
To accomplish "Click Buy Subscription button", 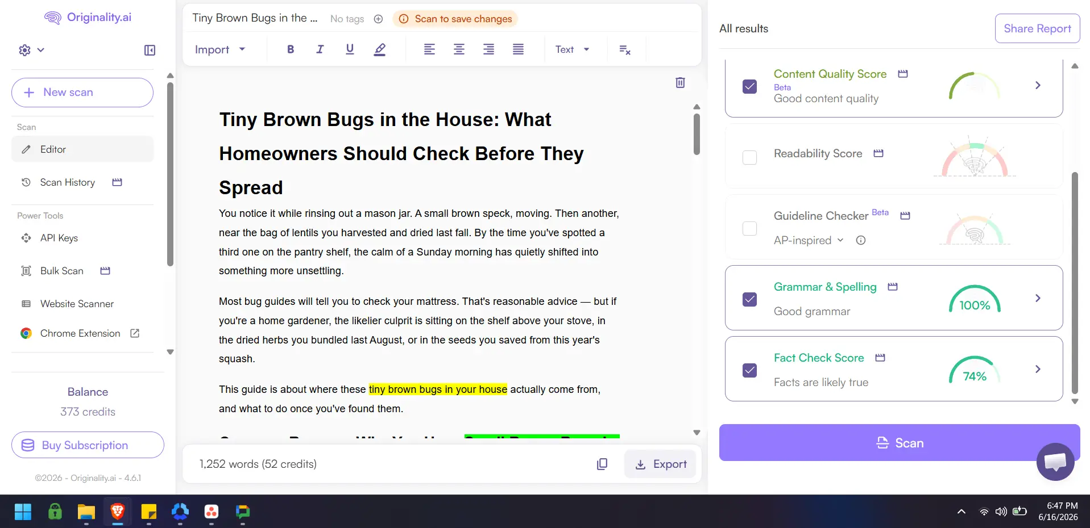I will (x=88, y=445).
